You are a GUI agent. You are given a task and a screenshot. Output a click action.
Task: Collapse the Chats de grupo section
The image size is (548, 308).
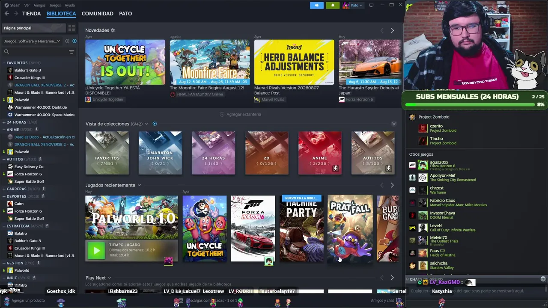(x=408, y=279)
